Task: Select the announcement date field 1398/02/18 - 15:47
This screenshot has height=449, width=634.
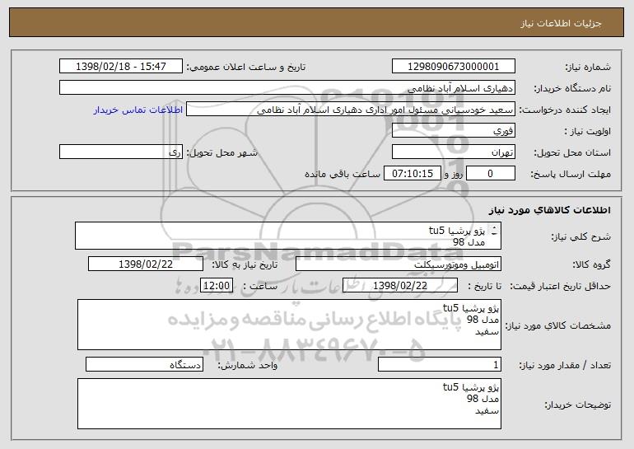Action: tap(121, 67)
